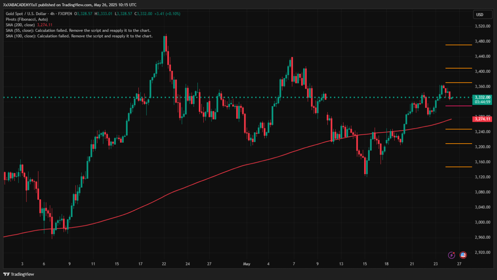Viewport: 497px width, 280px height.
Task: Click the +3.41 (+0.10%) change value
Action: (167, 14)
